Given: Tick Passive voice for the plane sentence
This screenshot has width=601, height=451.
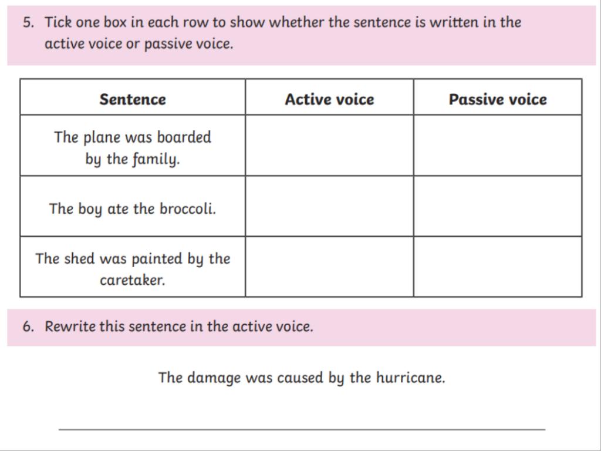Looking at the screenshot, I should pyautogui.click(x=498, y=146).
